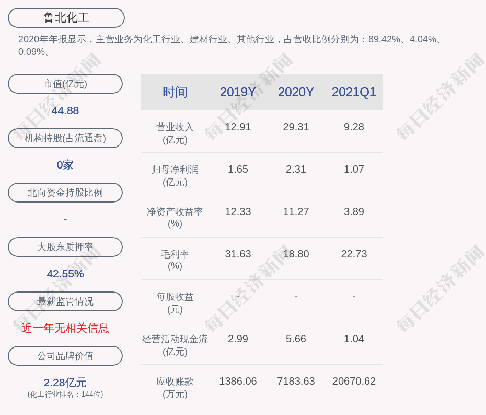
Task: Click the 2020Y net profit 2.31
Action: (296, 169)
